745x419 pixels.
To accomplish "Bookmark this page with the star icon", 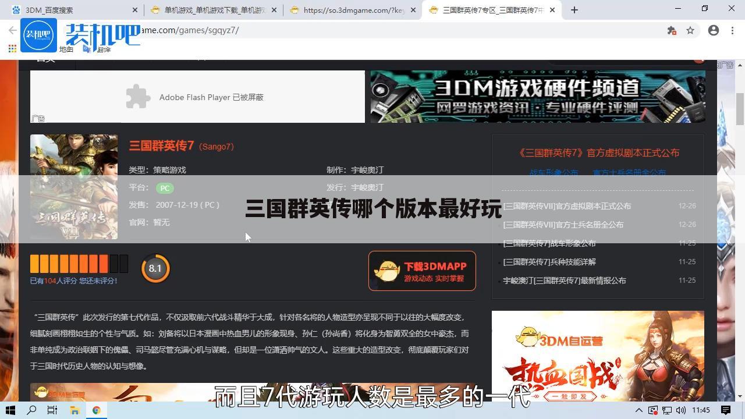I will click(x=690, y=30).
